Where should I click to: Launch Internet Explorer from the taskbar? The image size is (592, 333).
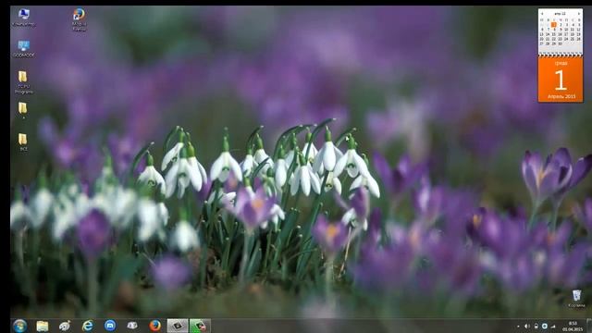(x=88, y=326)
